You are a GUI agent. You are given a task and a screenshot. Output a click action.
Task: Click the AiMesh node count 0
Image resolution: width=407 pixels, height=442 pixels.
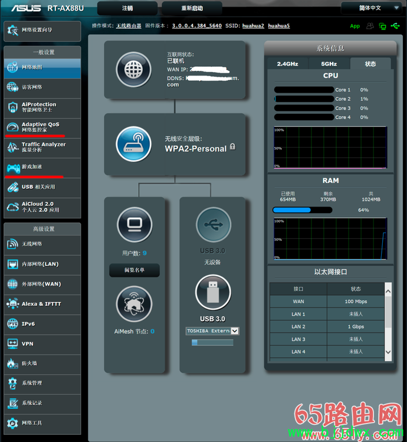(153, 332)
